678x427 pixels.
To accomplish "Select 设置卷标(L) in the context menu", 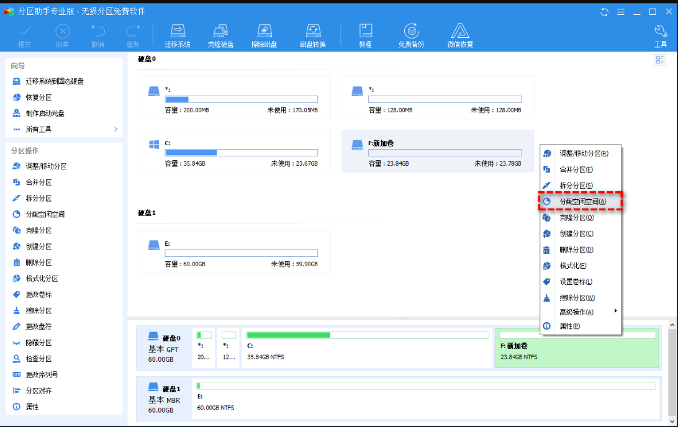I will 581,281.
